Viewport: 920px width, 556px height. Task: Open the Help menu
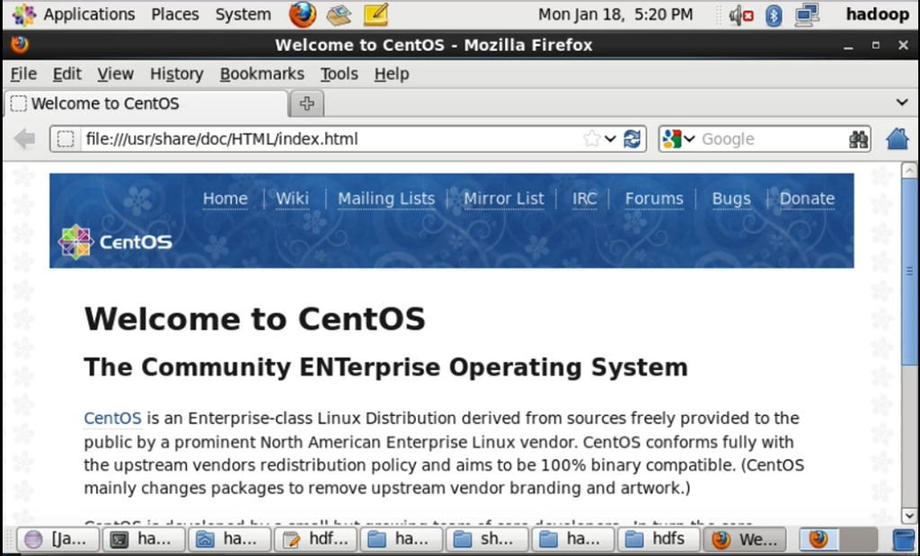[x=392, y=74]
